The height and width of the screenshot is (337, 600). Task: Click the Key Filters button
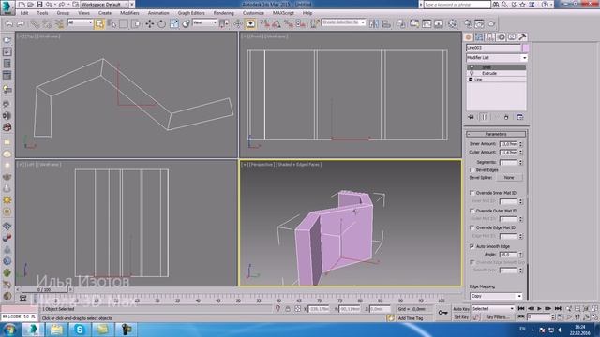click(x=497, y=317)
